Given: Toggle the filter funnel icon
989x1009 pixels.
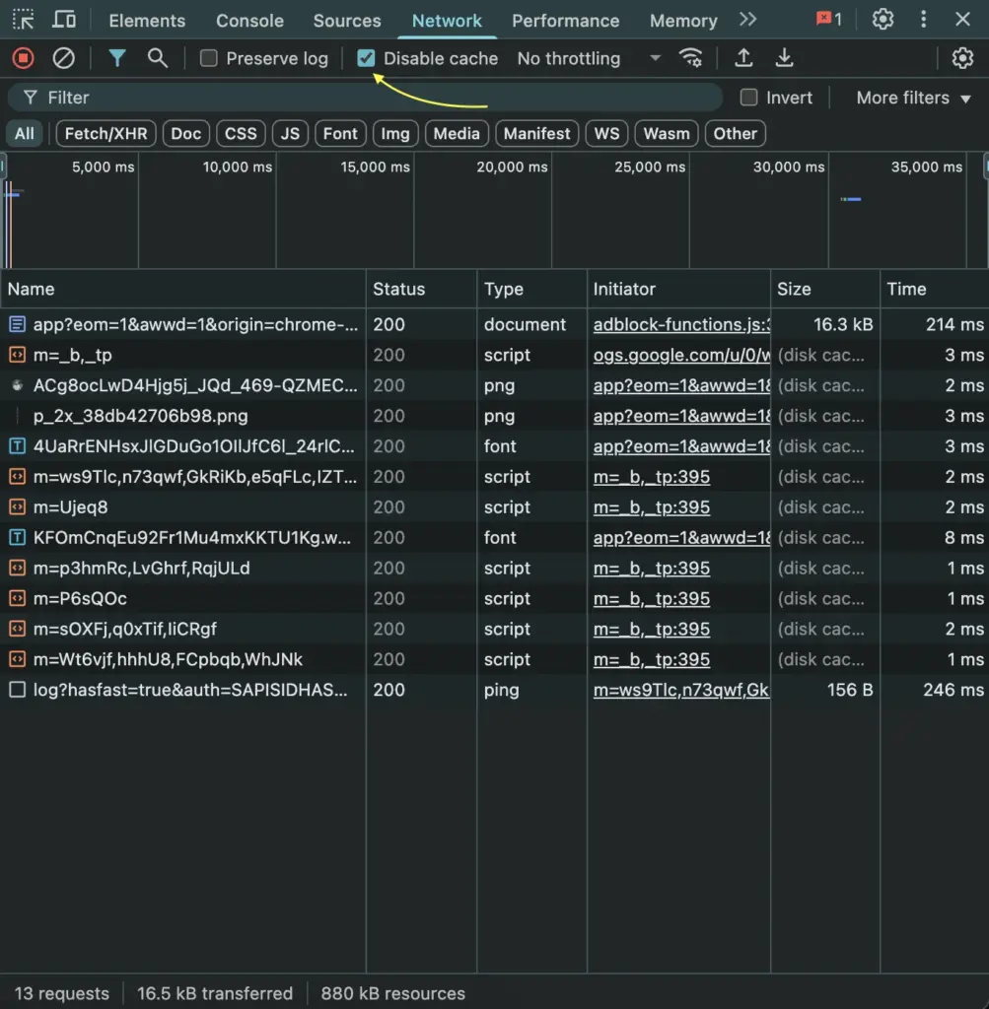Looking at the screenshot, I should pyautogui.click(x=117, y=58).
